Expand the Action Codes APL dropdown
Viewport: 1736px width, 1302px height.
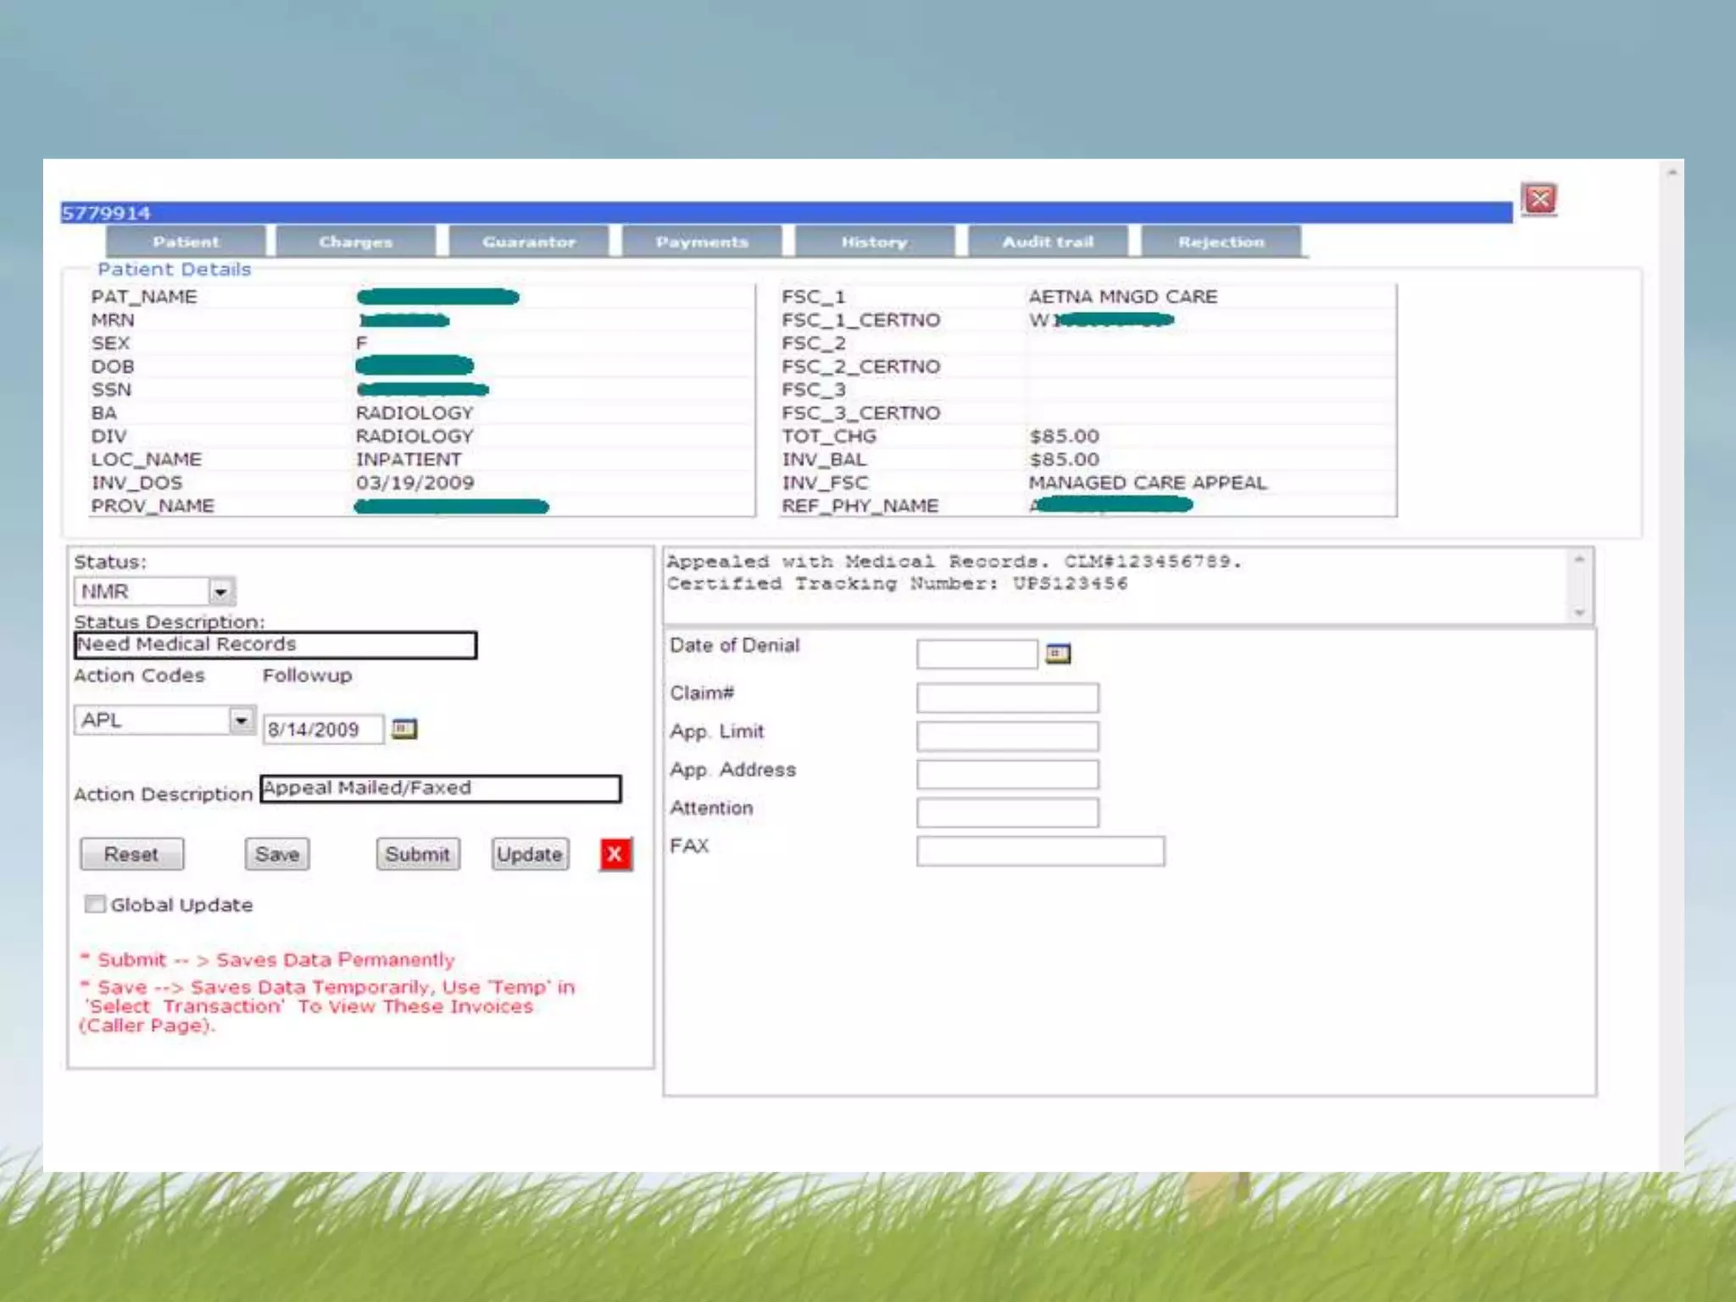coord(242,721)
